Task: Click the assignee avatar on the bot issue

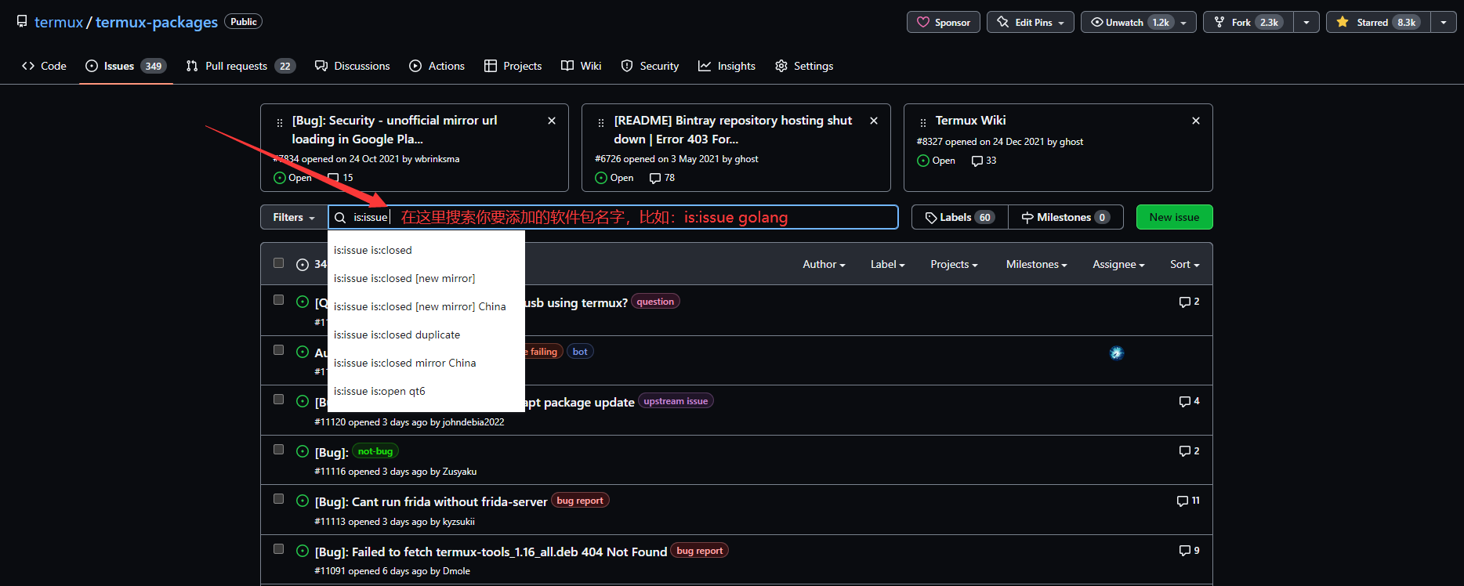Action: [x=1117, y=353]
